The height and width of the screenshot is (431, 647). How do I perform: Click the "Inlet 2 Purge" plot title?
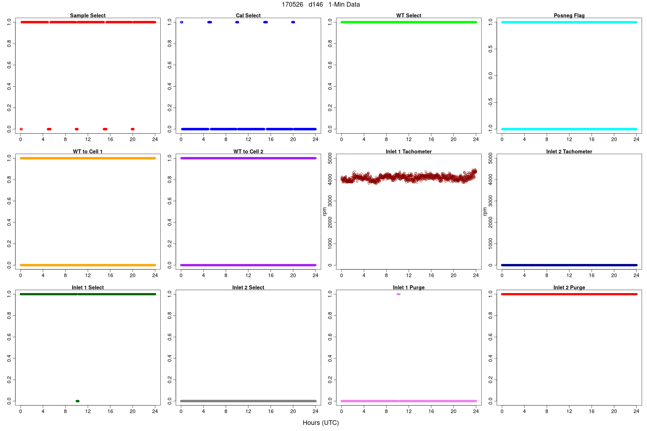pyautogui.click(x=569, y=287)
